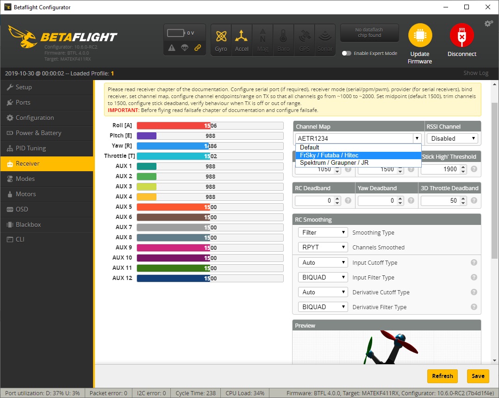Viewport: 499px width, 398px height.
Task: Click the Gyro sensor icon
Action: point(221,40)
